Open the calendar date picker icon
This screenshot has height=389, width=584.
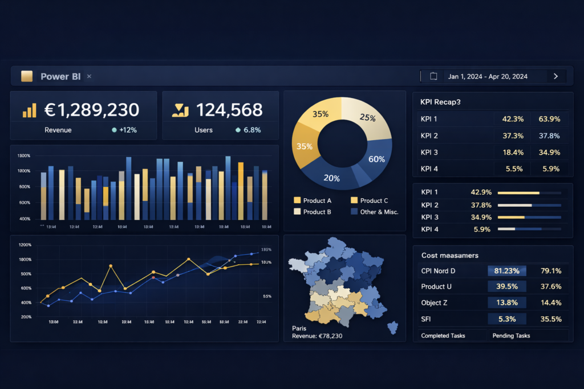coord(433,76)
